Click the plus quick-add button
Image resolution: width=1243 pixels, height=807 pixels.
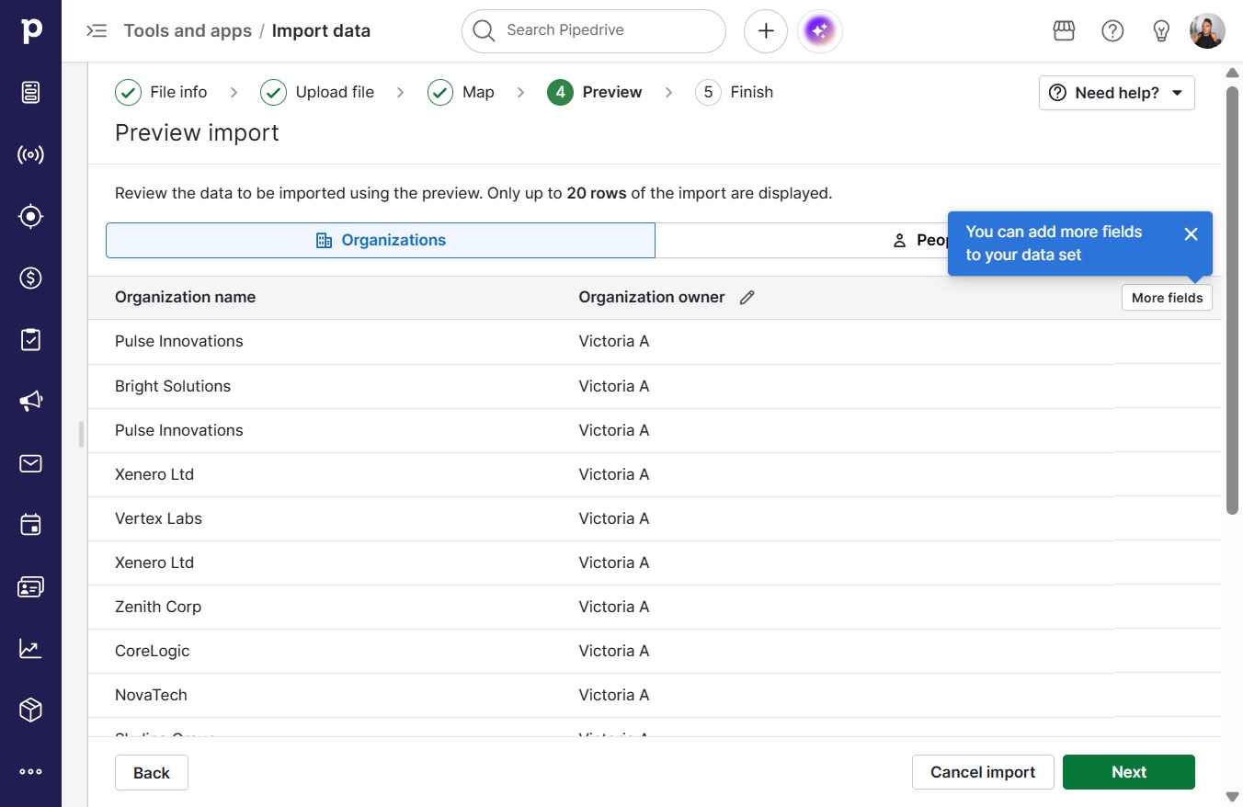click(766, 31)
